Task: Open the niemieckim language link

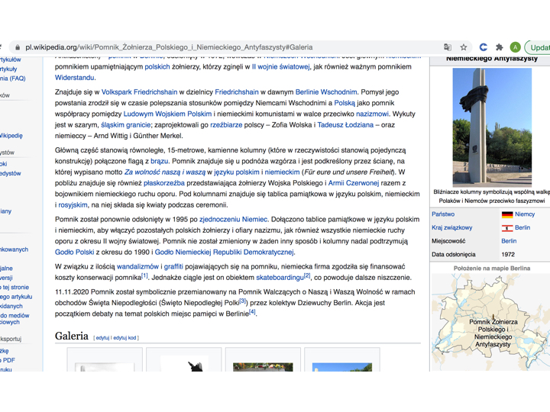Action: tap(282, 172)
